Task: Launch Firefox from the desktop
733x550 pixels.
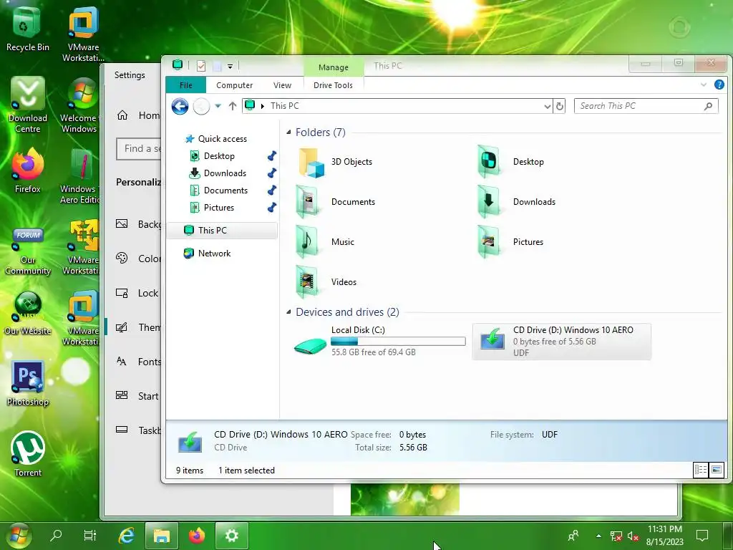Action: point(28,170)
